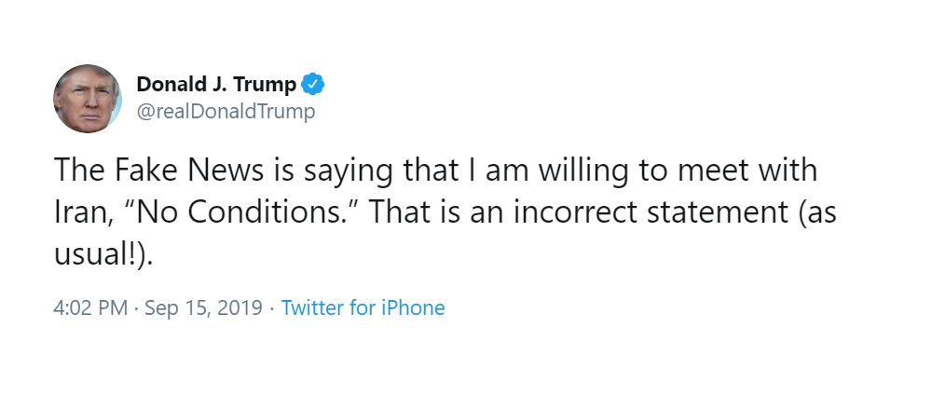Open the circular profile avatar photo

88,98
